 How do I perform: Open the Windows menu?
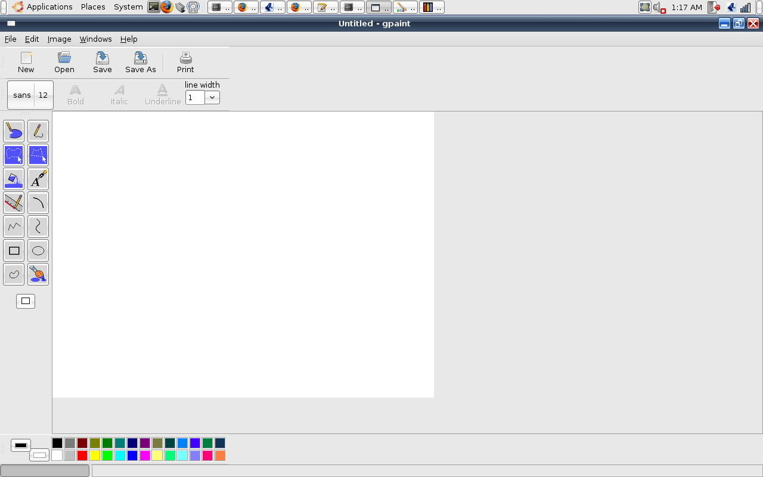coord(95,39)
